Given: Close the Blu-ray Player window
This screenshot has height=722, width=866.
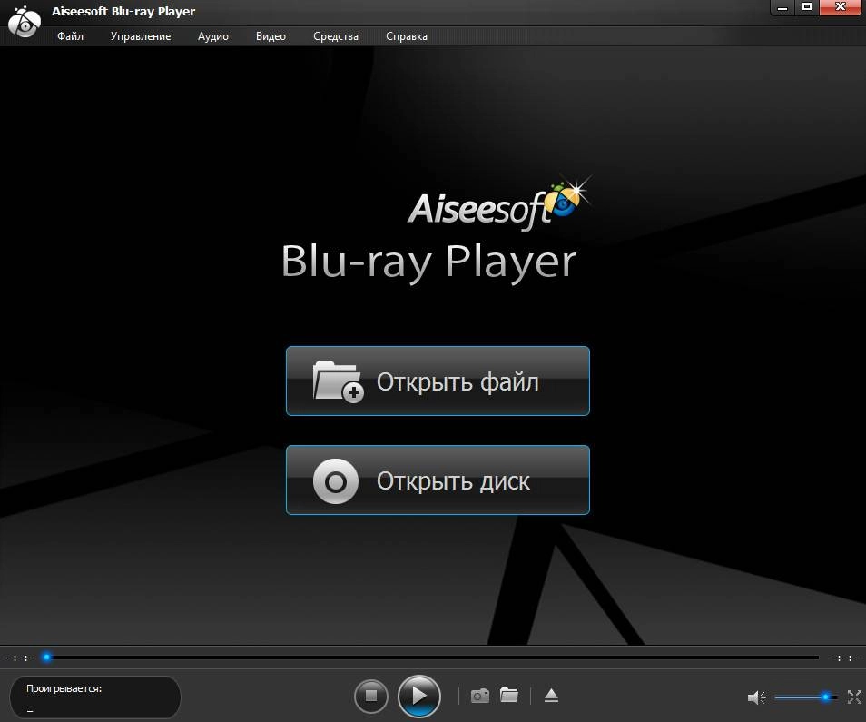Looking at the screenshot, I should click(x=840, y=7).
